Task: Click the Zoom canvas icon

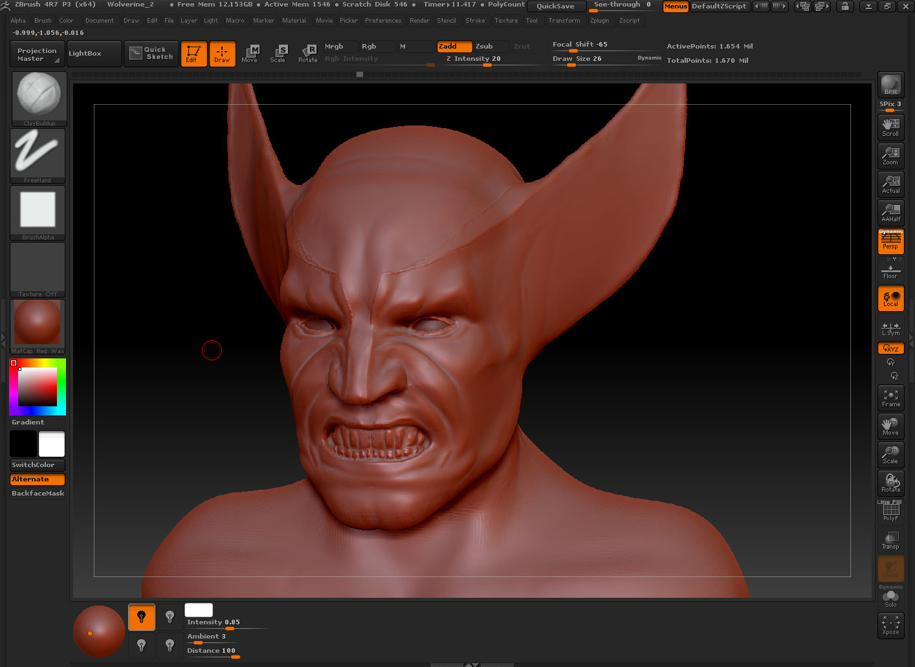Action: click(891, 155)
